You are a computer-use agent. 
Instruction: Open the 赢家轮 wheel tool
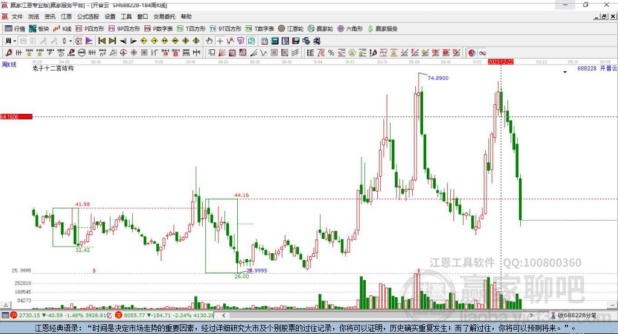tap(320, 29)
